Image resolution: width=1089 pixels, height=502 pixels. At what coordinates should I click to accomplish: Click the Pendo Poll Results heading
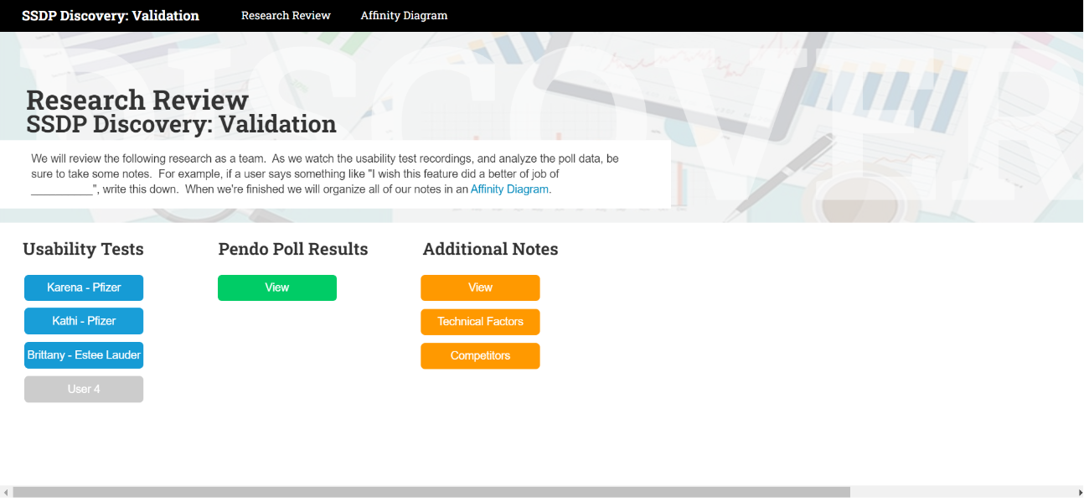point(292,249)
